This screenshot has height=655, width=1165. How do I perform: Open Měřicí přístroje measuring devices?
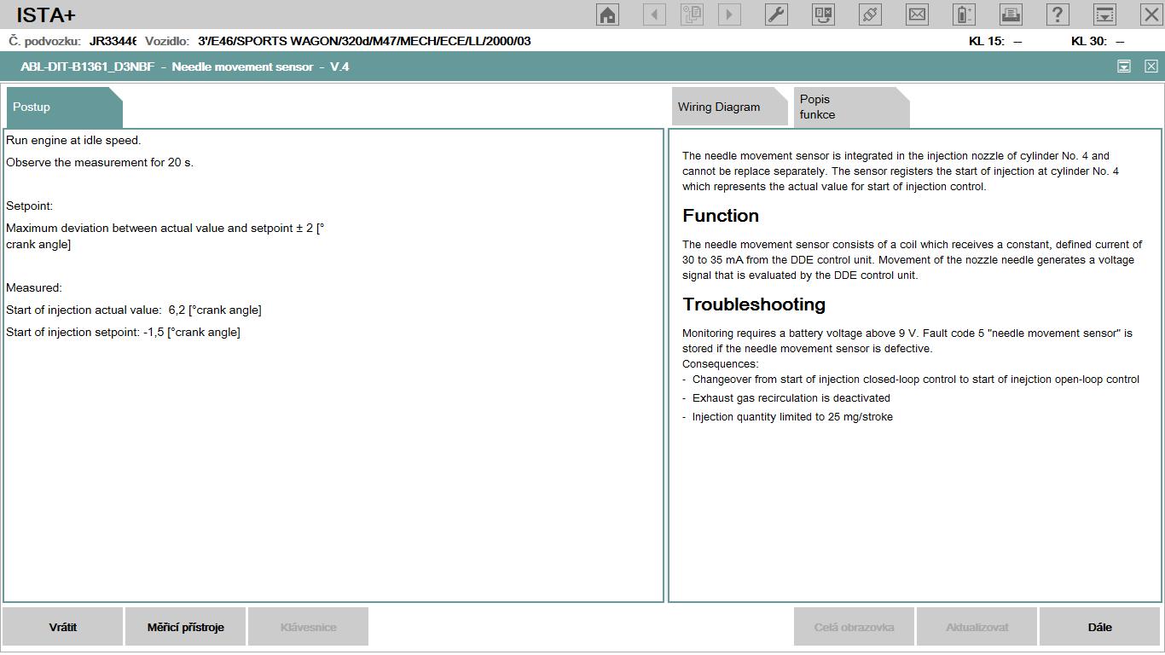(185, 627)
